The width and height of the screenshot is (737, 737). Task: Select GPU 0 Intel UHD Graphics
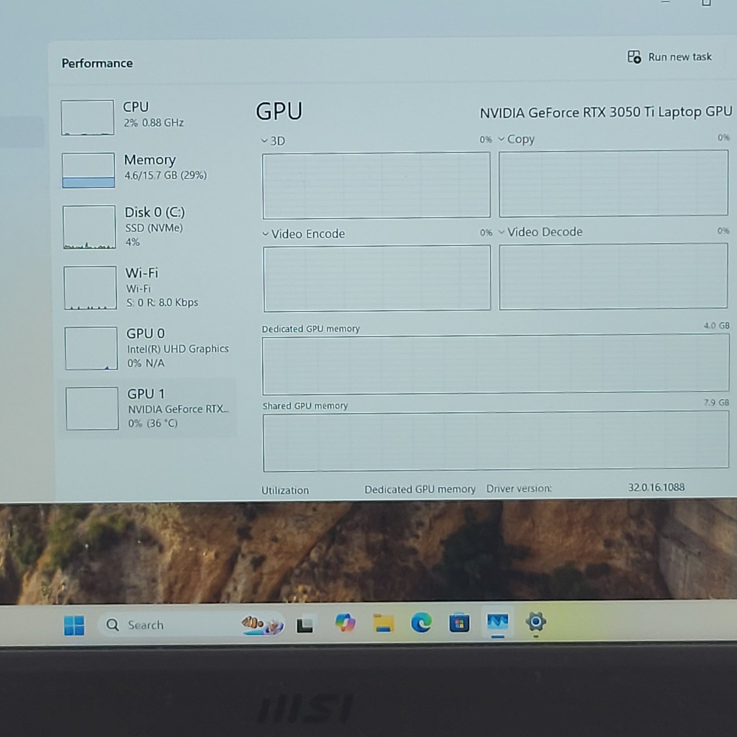tap(149, 348)
